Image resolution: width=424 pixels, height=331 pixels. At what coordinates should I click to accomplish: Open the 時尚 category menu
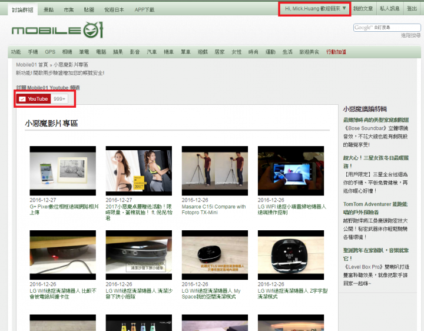pos(253,52)
